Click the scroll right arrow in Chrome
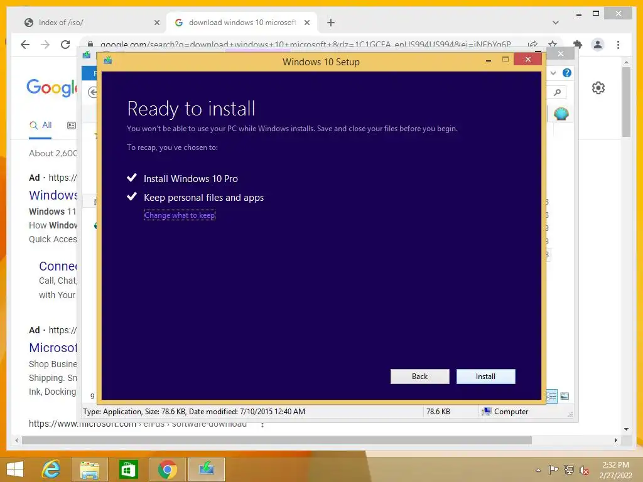Viewport: 643px width, 482px height. 615,440
